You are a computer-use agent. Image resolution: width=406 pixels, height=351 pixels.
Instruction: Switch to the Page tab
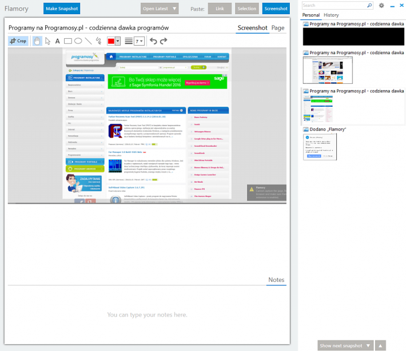point(278,27)
